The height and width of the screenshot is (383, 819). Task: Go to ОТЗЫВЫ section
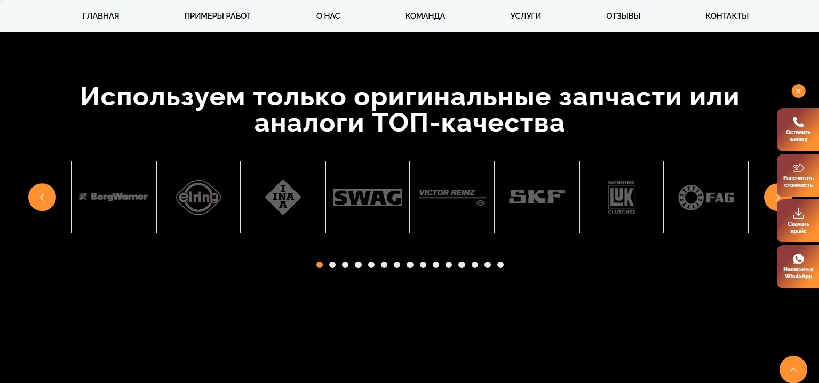tap(623, 16)
